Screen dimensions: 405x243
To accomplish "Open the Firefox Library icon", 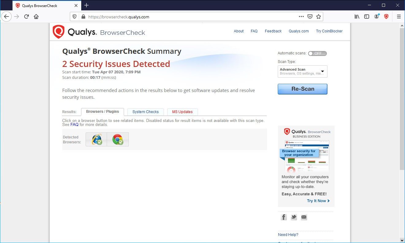I will 357,17.
